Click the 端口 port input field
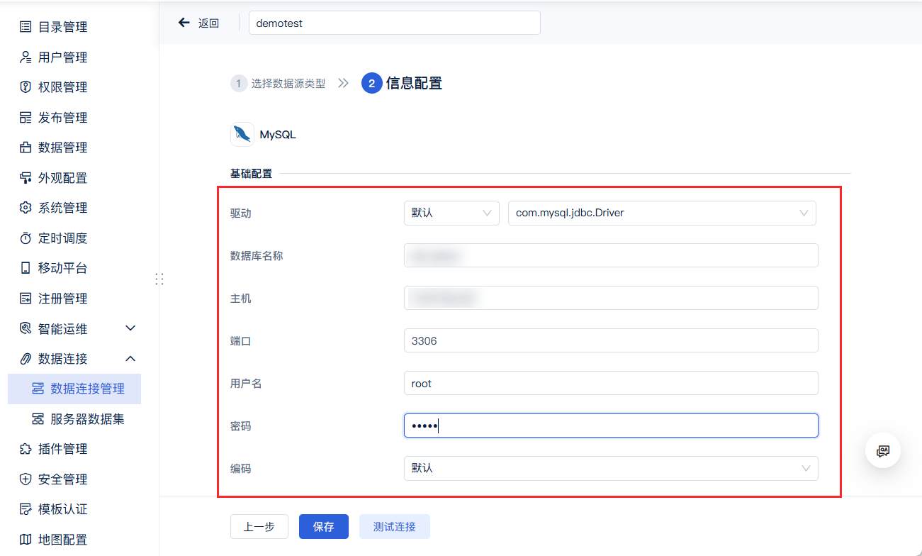 pyautogui.click(x=611, y=340)
